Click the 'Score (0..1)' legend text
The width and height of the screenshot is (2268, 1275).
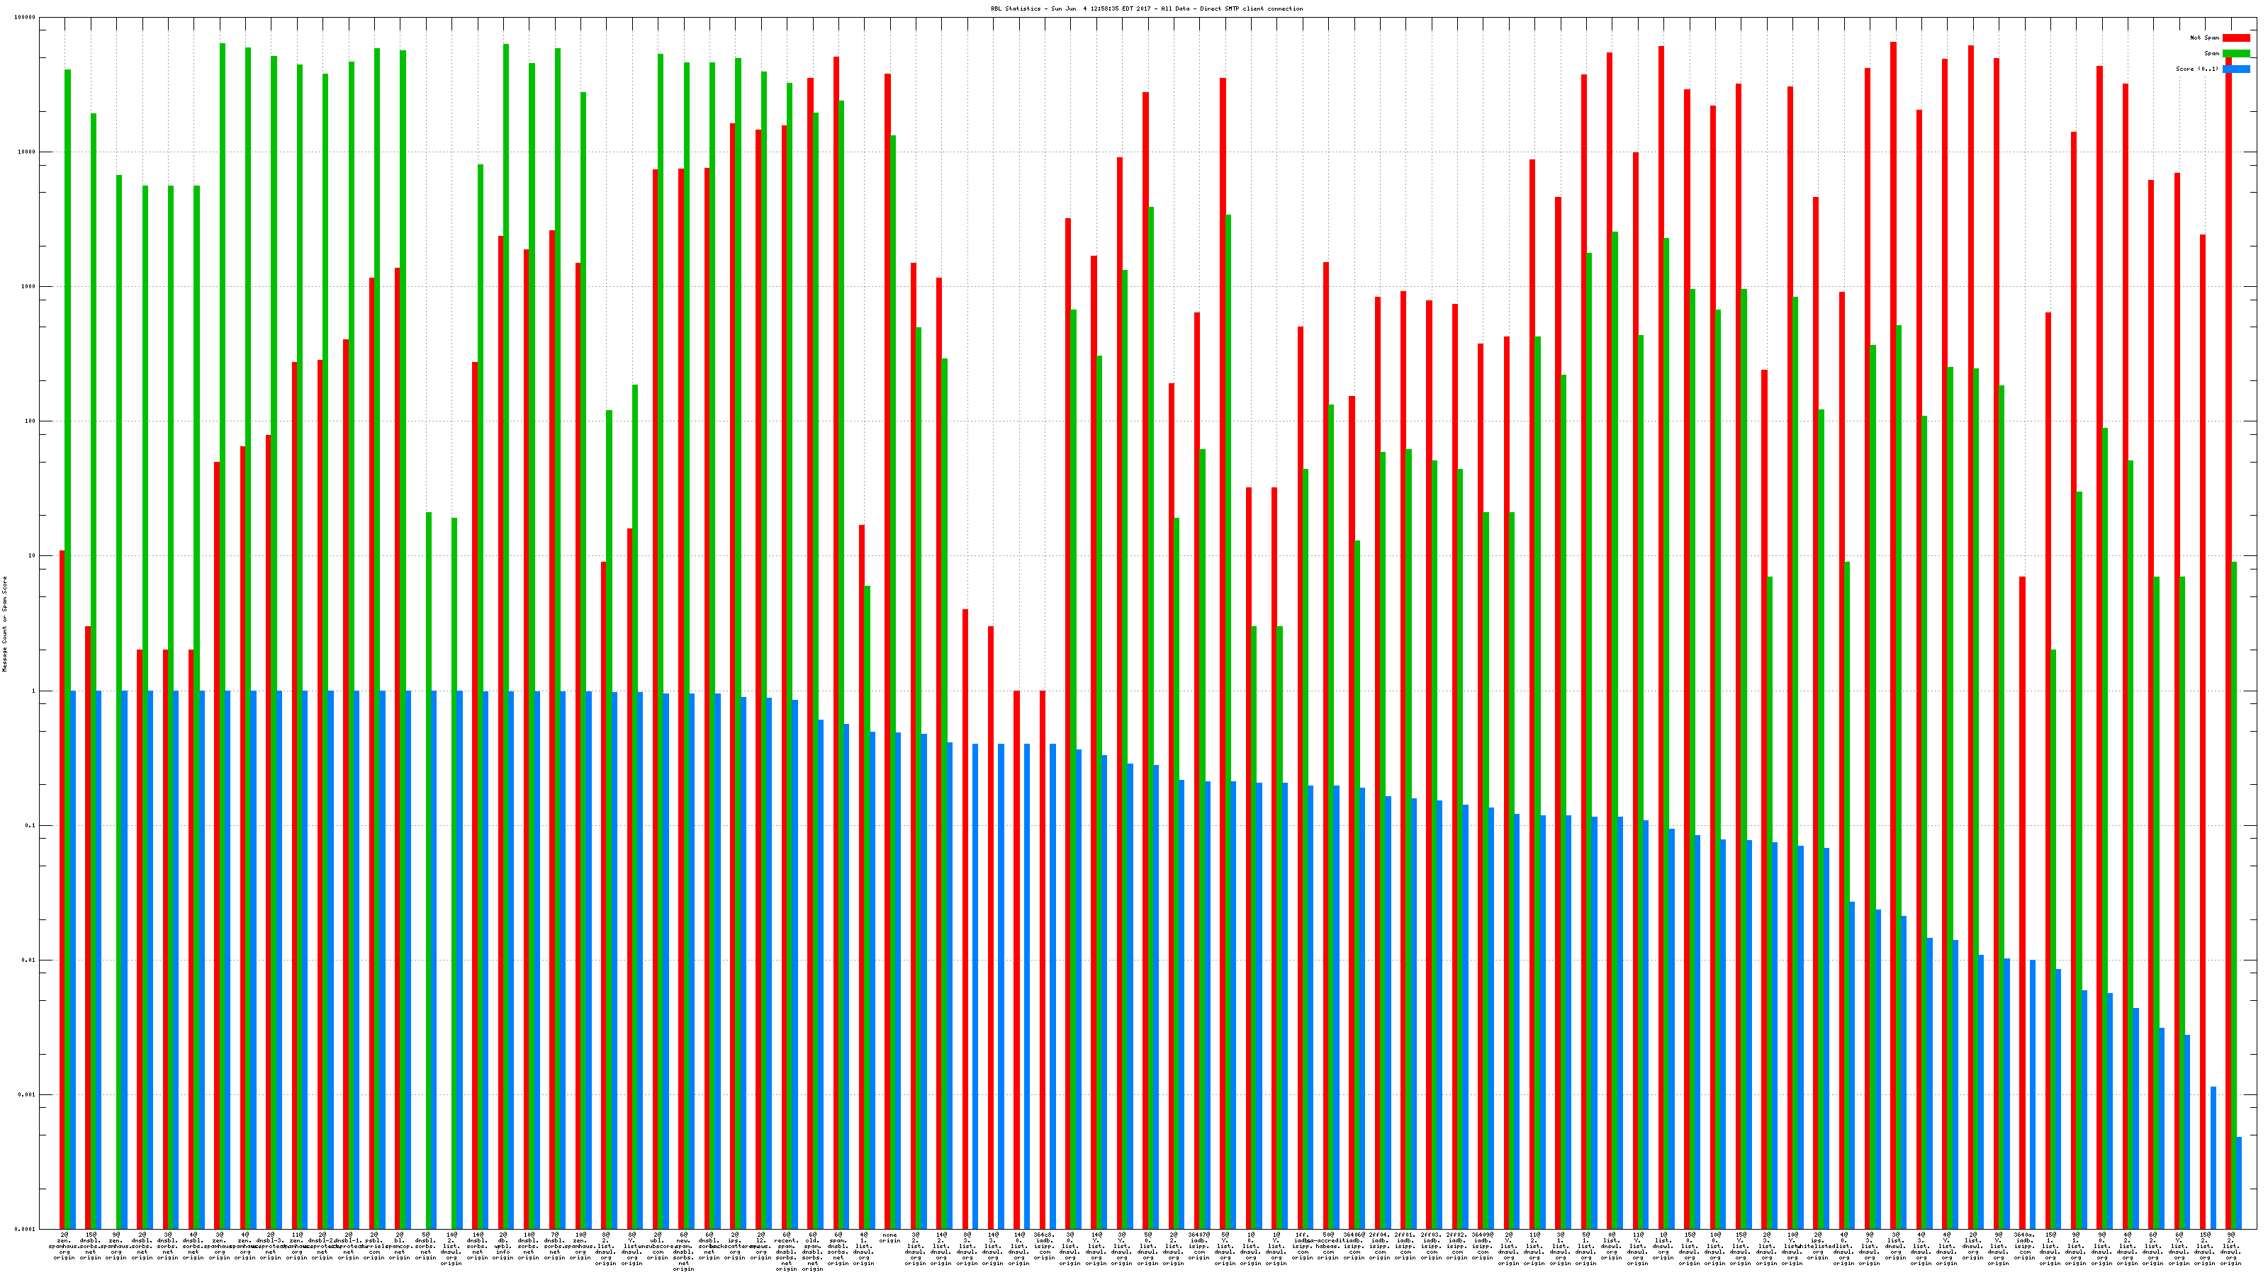click(2196, 69)
